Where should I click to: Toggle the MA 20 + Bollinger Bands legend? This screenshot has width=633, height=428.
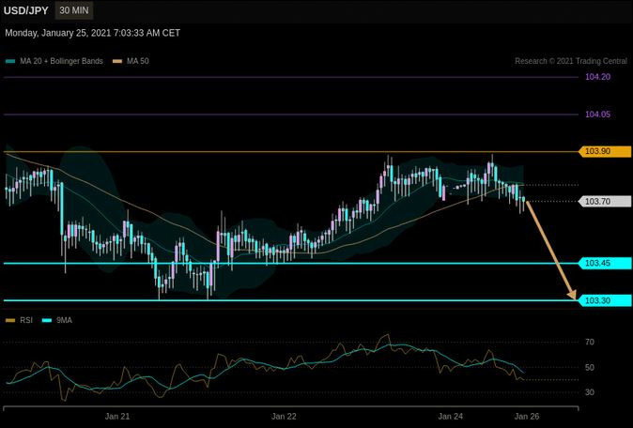[x=54, y=61]
